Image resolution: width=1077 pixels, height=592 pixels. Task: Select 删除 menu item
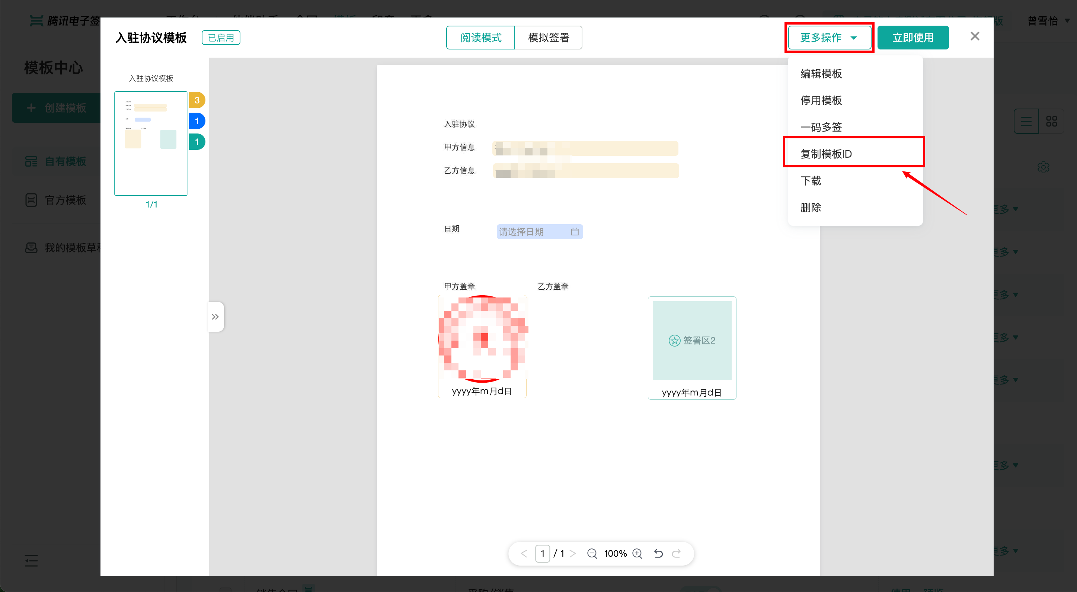855,207
